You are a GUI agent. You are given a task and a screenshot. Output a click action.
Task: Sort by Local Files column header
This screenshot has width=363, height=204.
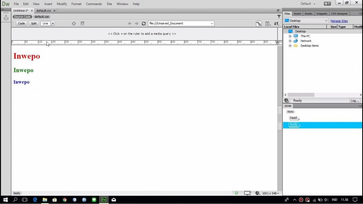305,27
